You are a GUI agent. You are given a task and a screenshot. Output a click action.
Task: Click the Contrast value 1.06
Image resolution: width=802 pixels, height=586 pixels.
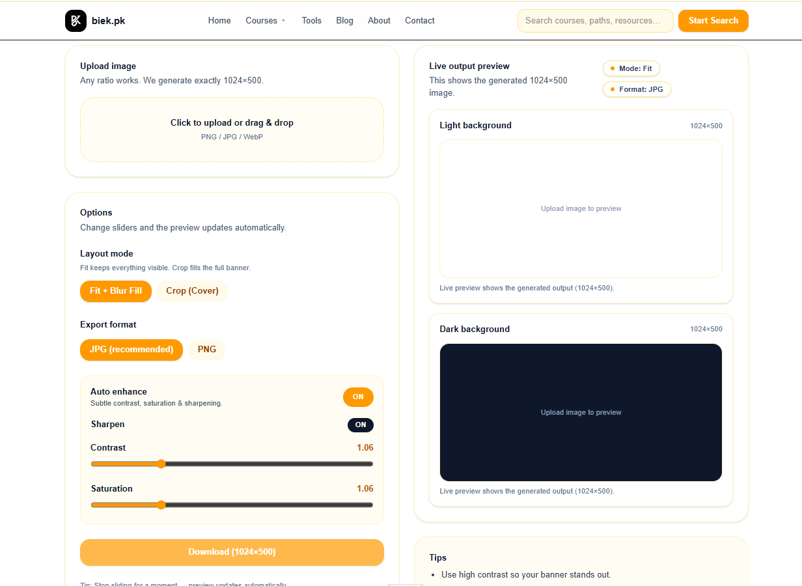[365, 448]
